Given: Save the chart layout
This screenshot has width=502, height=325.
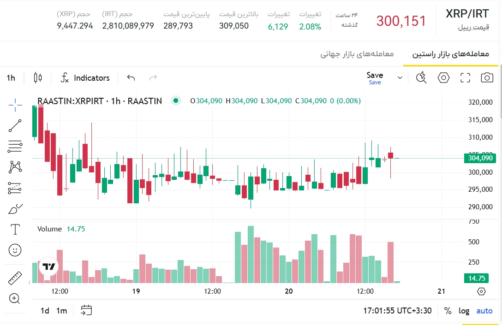Looking at the screenshot, I should [375, 78].
